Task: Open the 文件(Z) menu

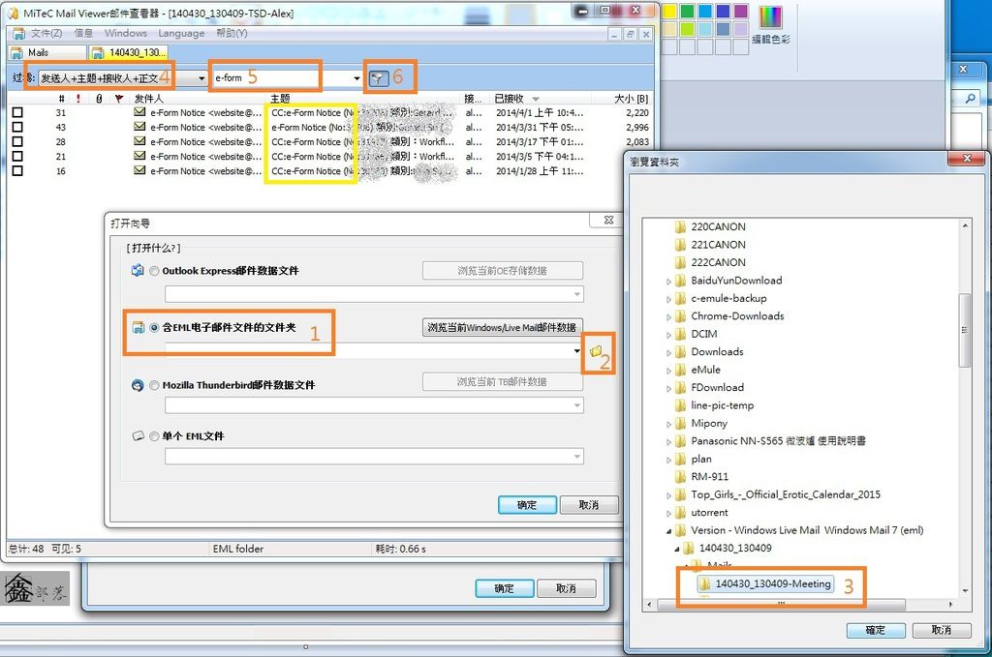Action: [46, 33]
